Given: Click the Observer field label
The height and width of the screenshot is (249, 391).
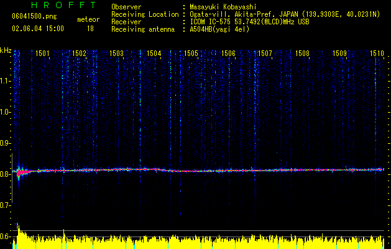Looking at the screenshot, I should 126,7.
